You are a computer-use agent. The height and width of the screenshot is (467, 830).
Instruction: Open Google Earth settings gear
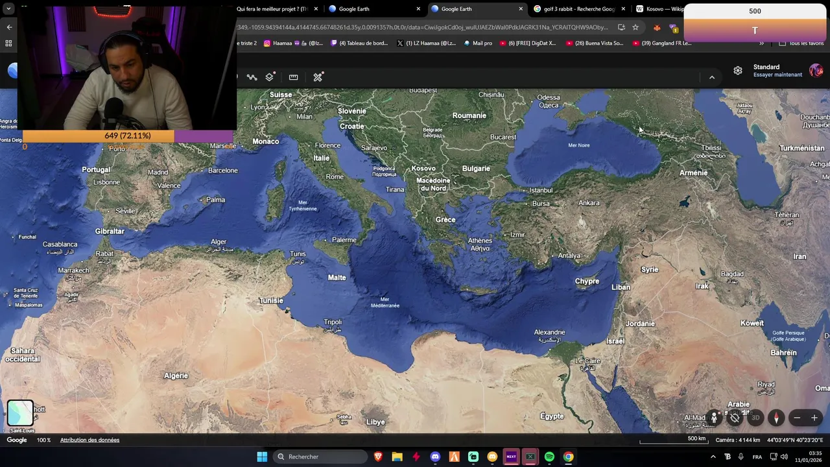[738, 71]
